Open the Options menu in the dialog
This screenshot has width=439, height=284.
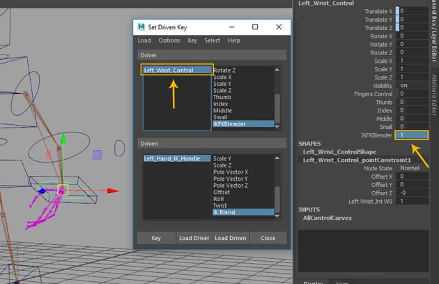coord(169,40)
